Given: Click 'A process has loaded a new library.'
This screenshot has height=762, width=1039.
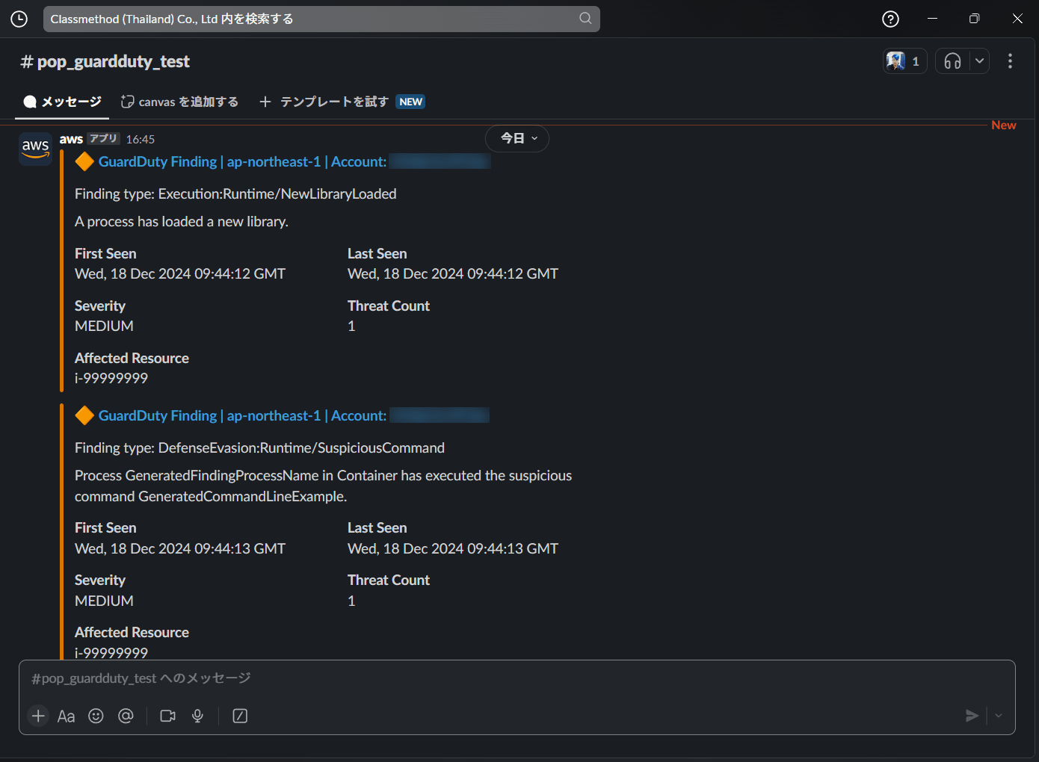Looking at the screenshot, I should tap(182, 221).
